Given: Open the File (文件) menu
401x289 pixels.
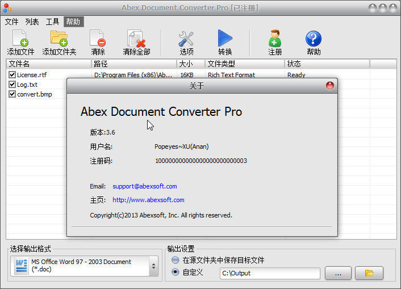Looking at the screenshot, I should coord(12,22).
